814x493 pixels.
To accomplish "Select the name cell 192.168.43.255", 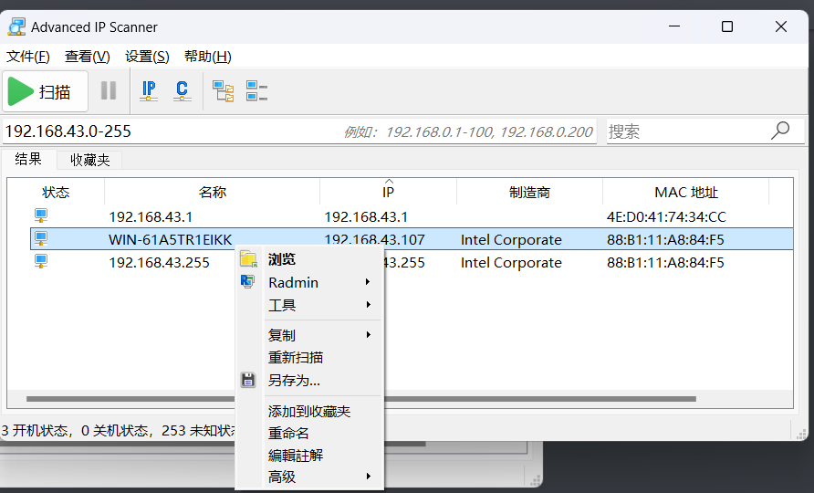I will [x=159, y=262].
